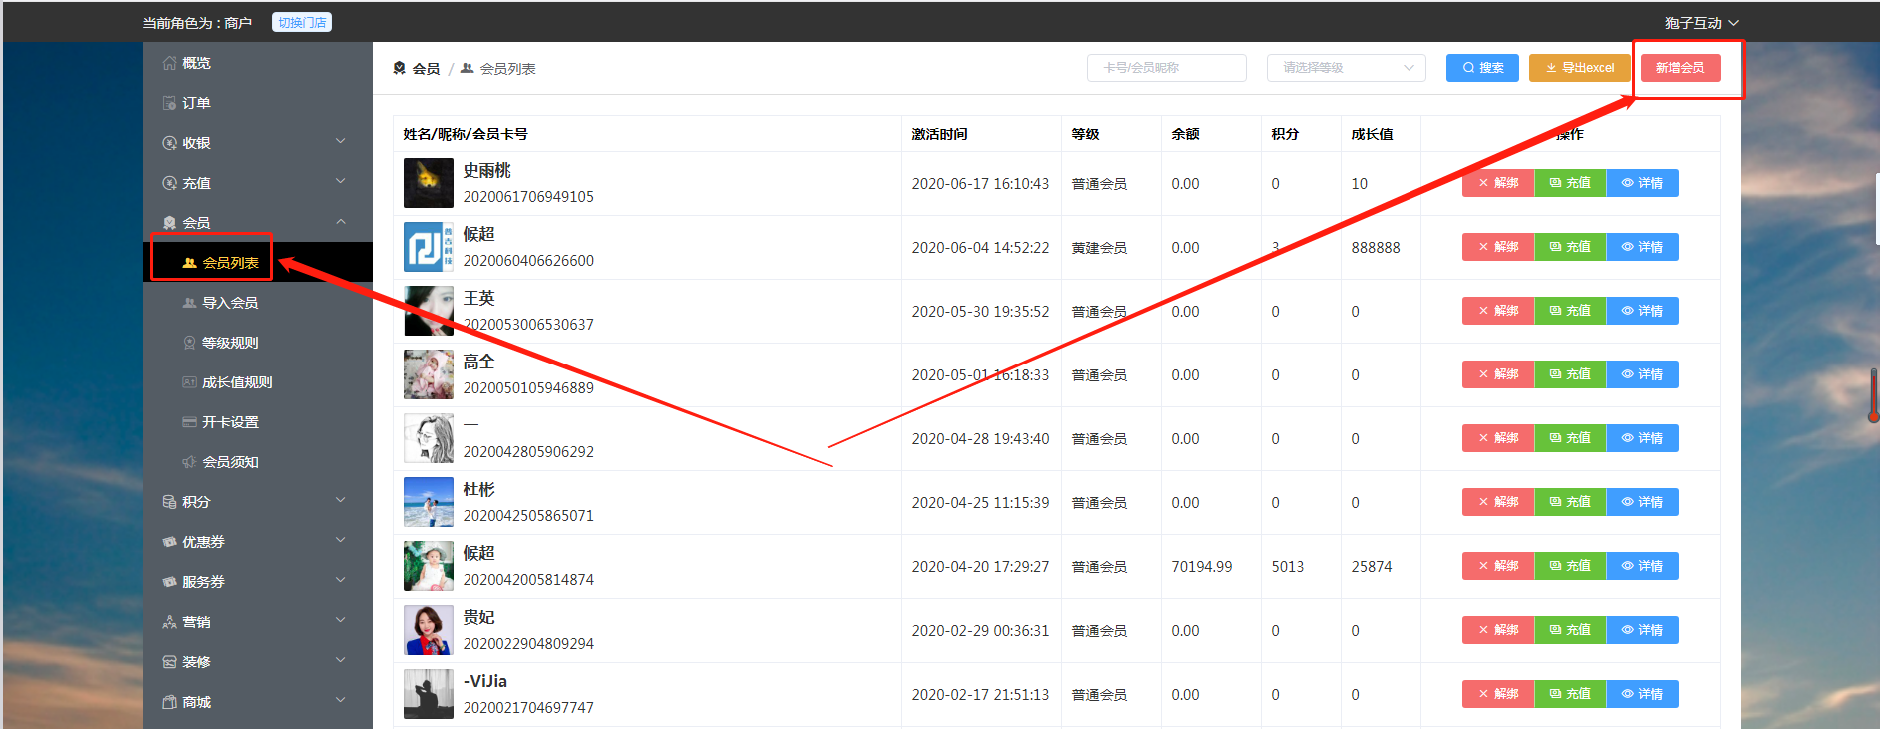Click 解绑 in 贵妃's row
Image resolution: width=1880 pixels, height=729 pixels.
coord(1498,630)
